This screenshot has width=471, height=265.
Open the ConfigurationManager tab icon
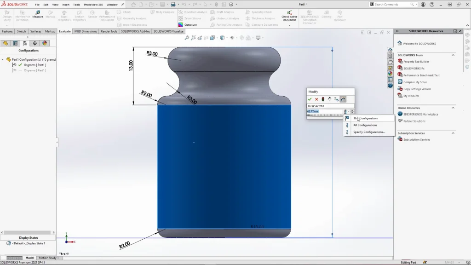(25, 43)
